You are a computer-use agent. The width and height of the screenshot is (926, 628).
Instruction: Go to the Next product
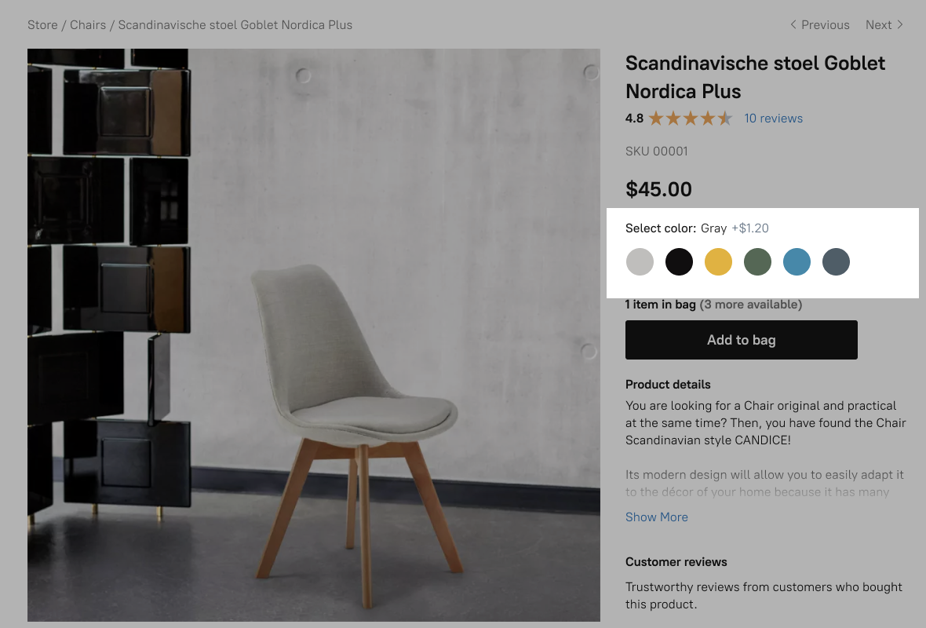(878, 24)
